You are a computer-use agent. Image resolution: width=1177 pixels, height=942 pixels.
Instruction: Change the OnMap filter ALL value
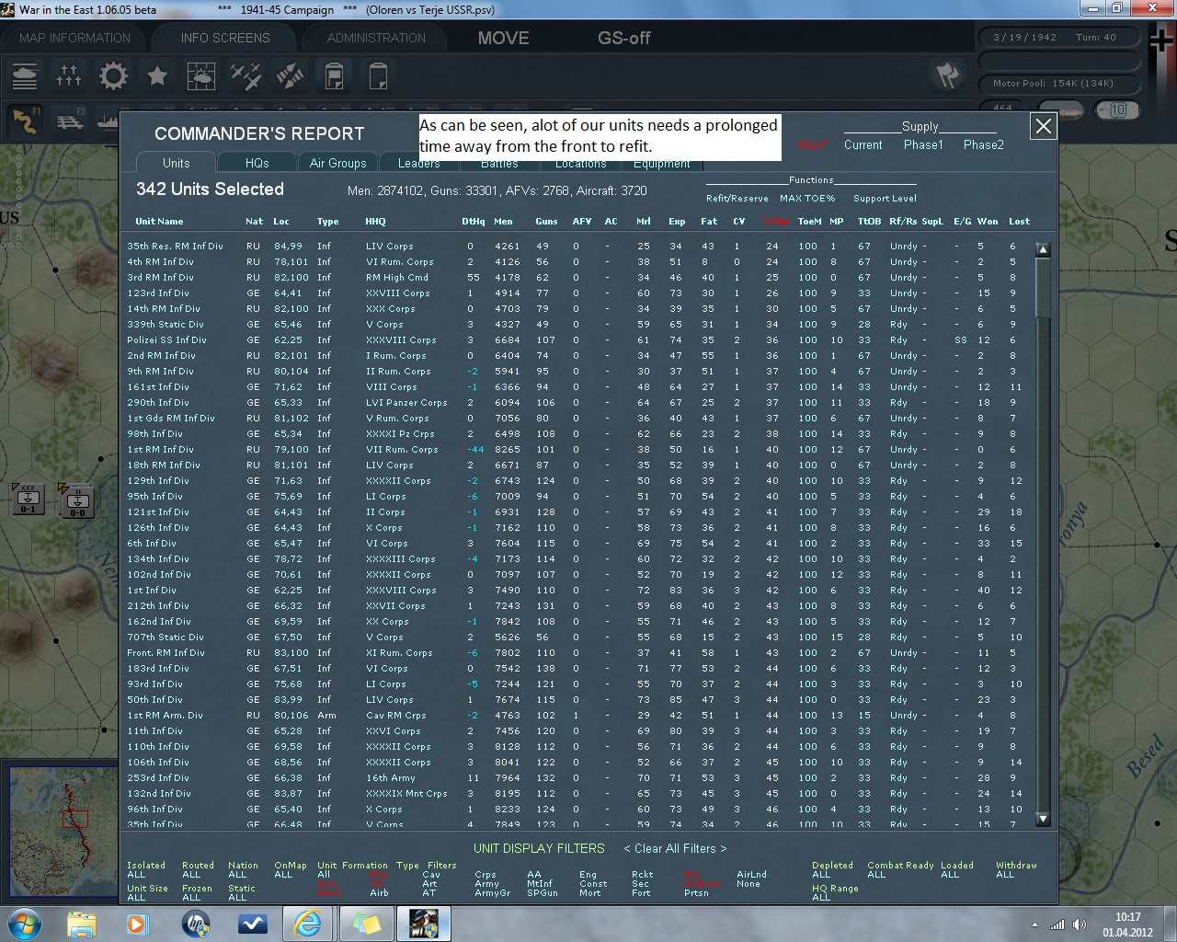tap(283, 874)
